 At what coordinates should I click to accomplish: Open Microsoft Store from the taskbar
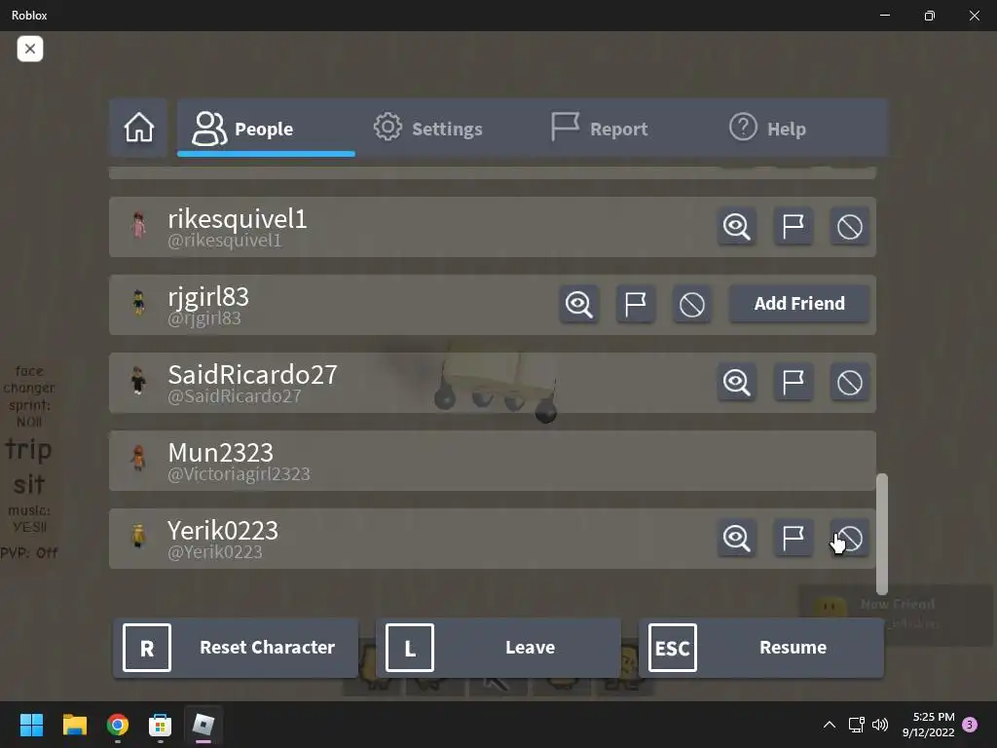coord(161,725)
